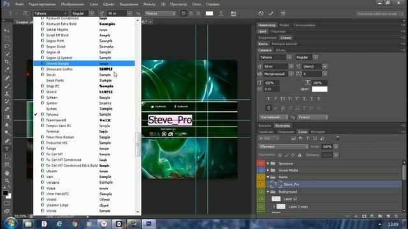Screen dimensions: 408x229
Task: Cancel current text edits
Action: [261, 13]
